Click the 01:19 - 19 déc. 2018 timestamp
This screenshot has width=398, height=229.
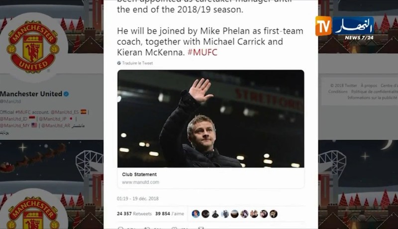tap(138, 199)
